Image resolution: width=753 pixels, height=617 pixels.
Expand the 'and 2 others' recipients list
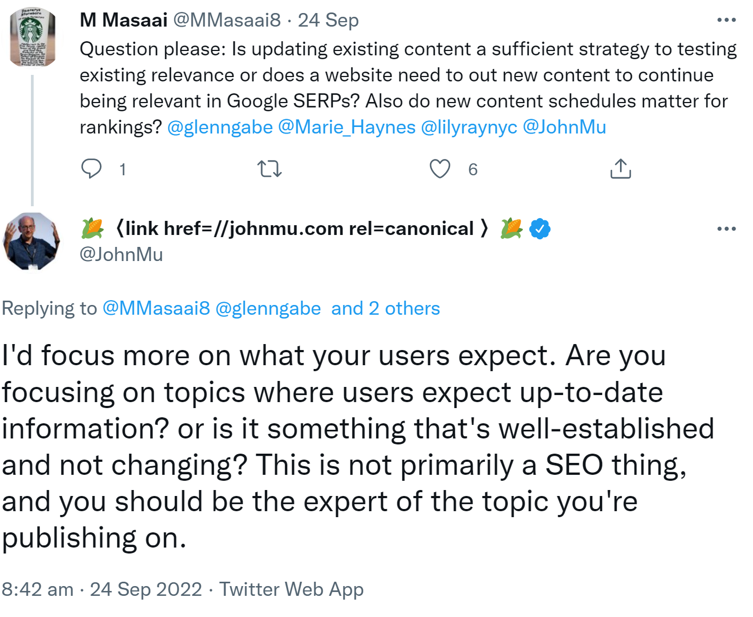(x=385, y=308)
